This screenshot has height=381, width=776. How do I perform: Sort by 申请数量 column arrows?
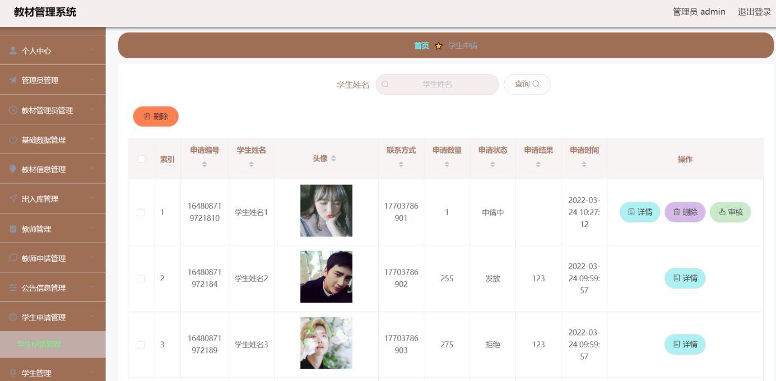coord(447,164)
